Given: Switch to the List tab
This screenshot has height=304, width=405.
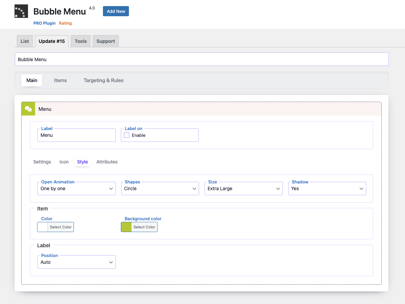Looking at the screenshot, I should 25,41.
